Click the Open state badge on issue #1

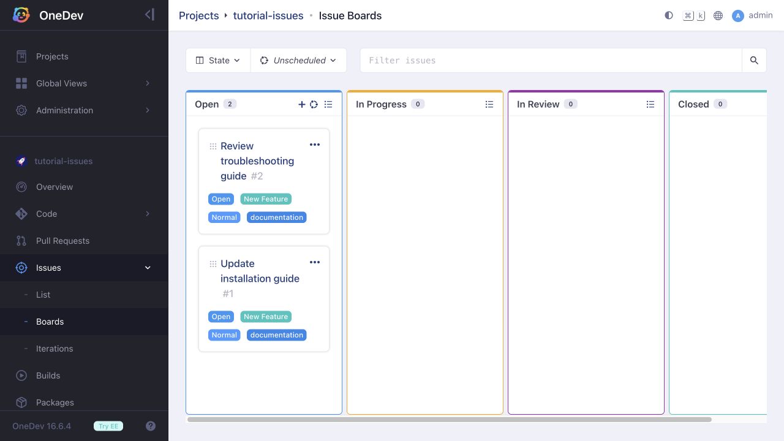pyautogui.click(x=221, y=317)
